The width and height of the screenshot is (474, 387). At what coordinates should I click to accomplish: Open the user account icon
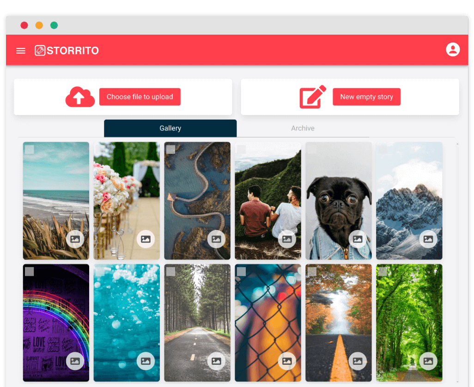[453, 49]
